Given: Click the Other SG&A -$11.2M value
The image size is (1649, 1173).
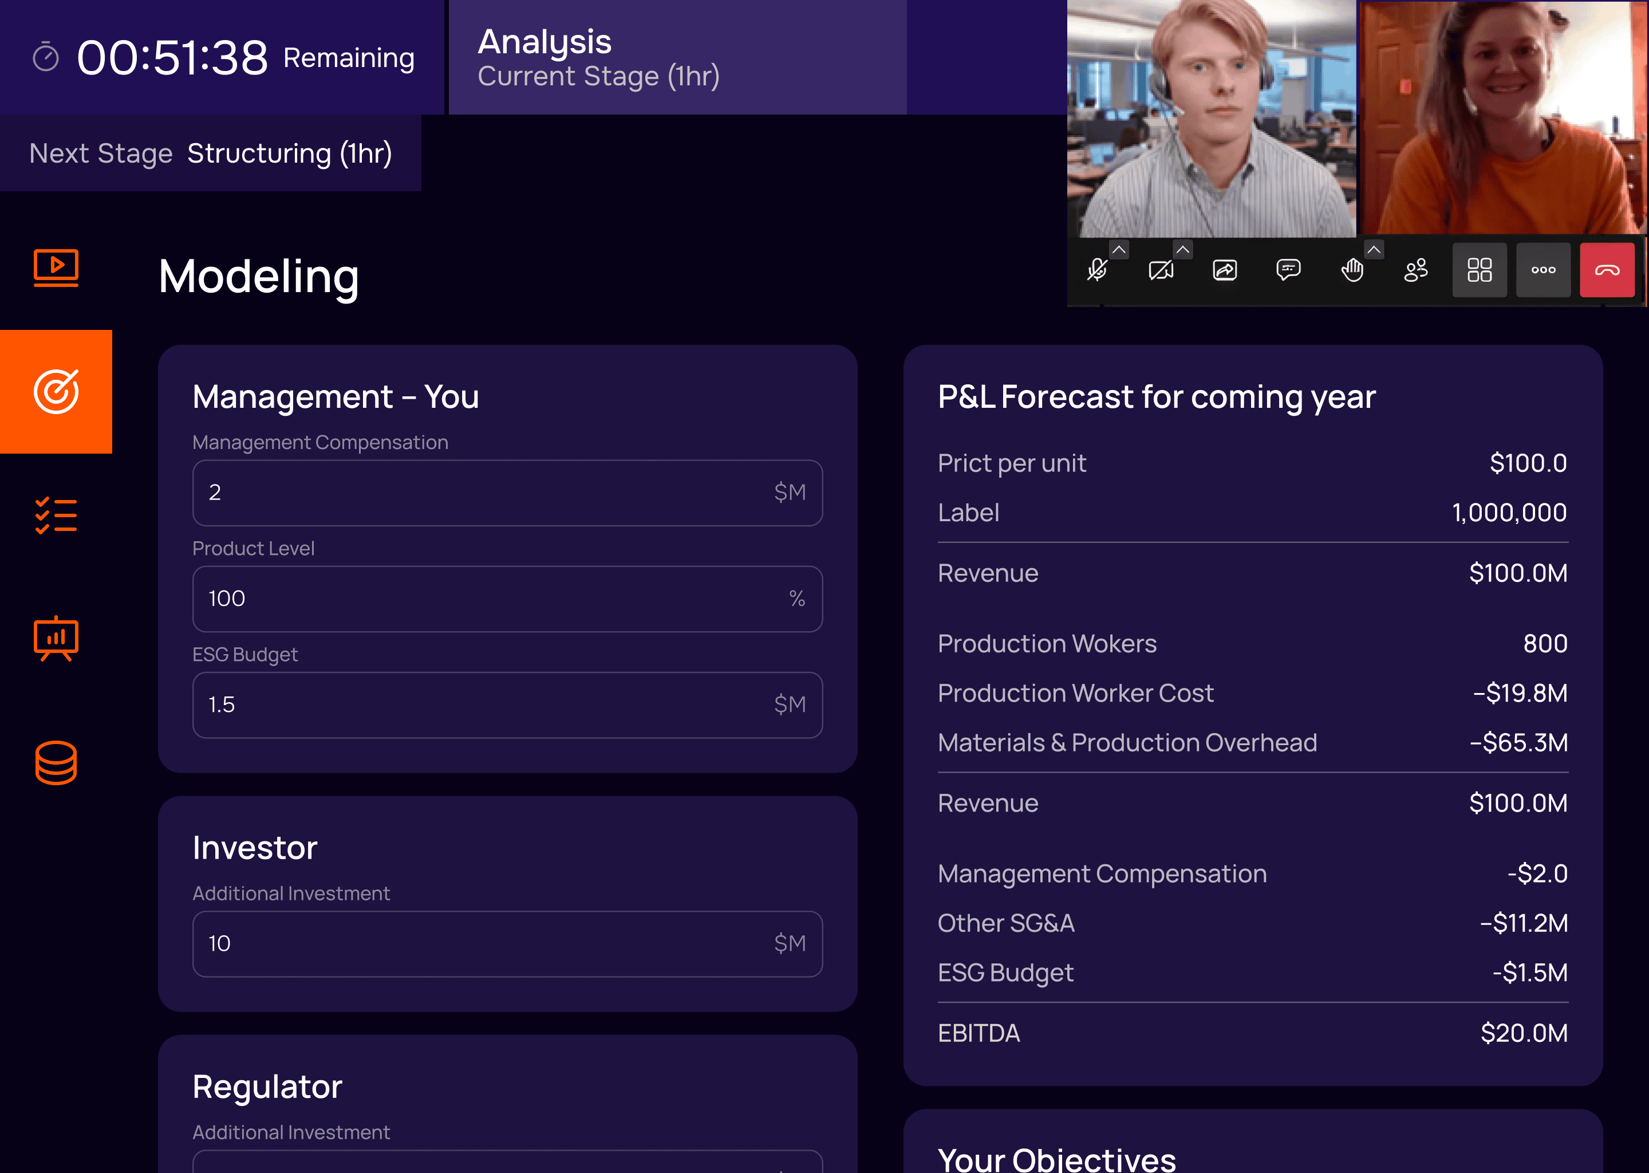Looking at the screenshot, I should (x=1524, y=923).
